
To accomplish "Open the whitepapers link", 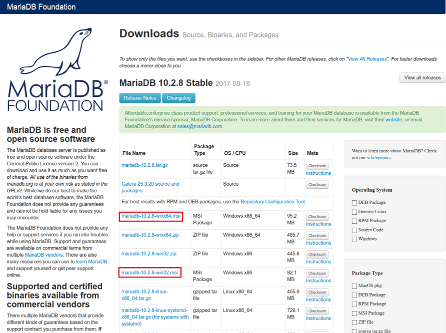I will (379, 158).
